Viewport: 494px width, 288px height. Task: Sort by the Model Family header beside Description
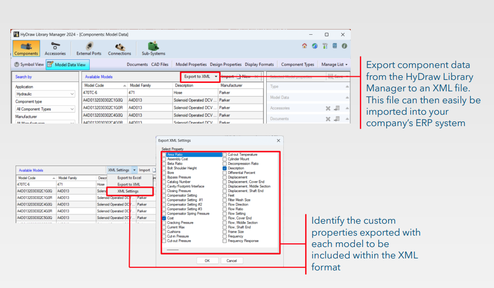pyautogui.click(x=150, y=86)
